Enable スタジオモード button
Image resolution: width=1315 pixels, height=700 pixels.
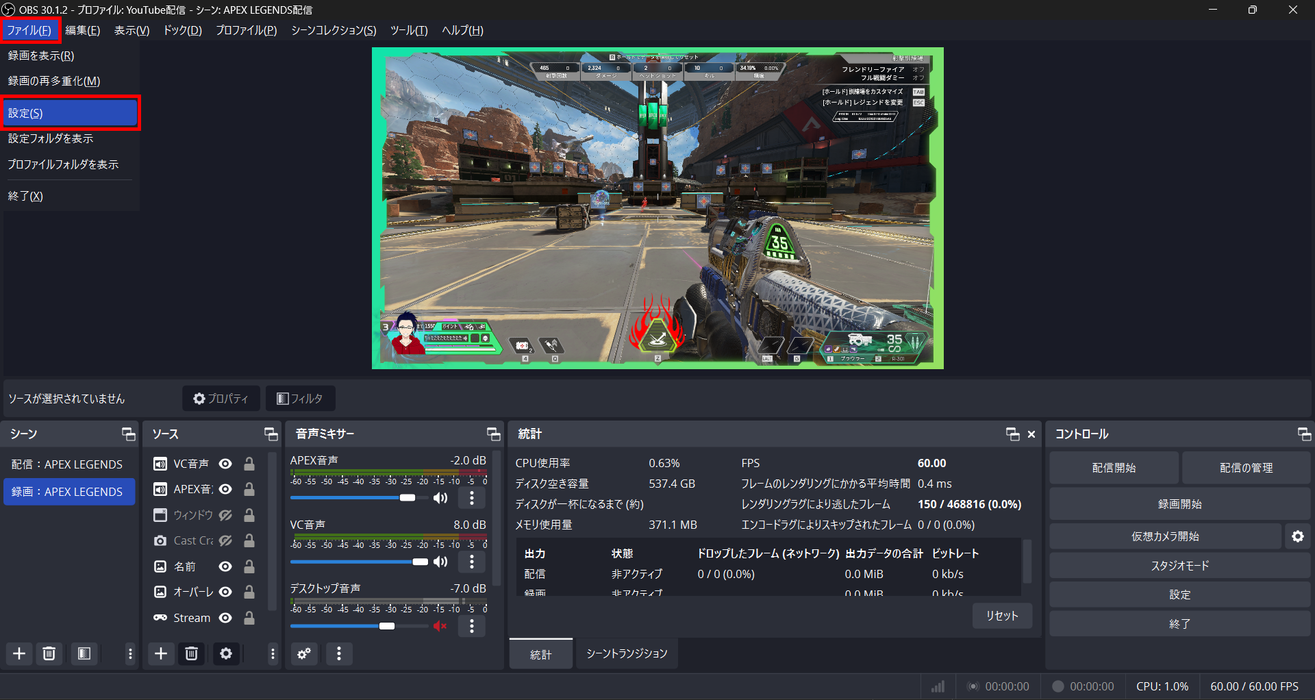1180,566
